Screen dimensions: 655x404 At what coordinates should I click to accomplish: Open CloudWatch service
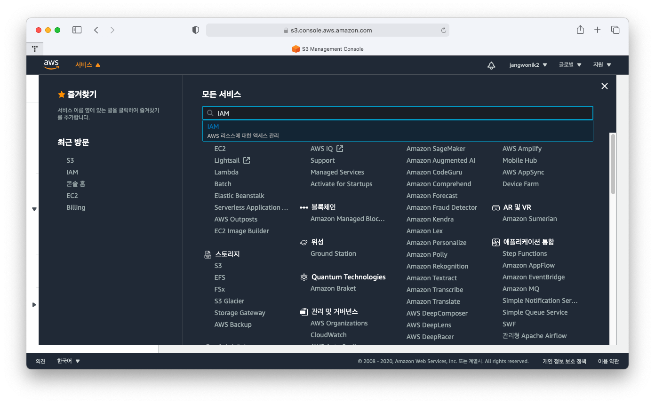pos(328,335)
